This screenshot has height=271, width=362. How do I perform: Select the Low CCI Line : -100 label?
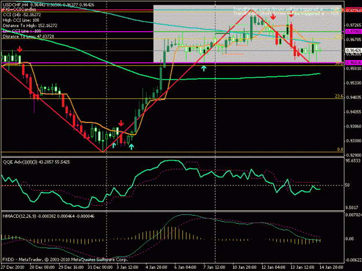tap(21, 31)
